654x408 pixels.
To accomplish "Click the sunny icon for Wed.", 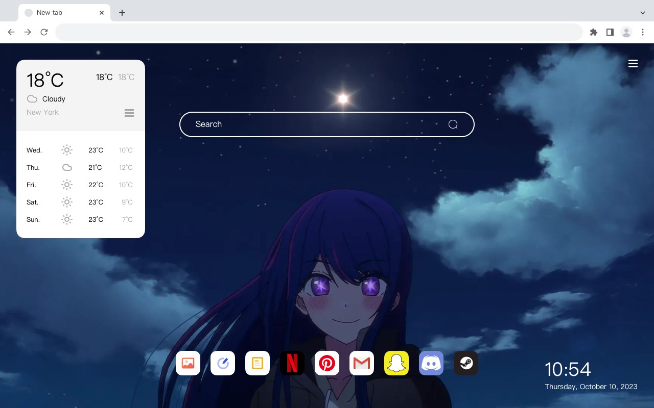I will click(67, 150).
